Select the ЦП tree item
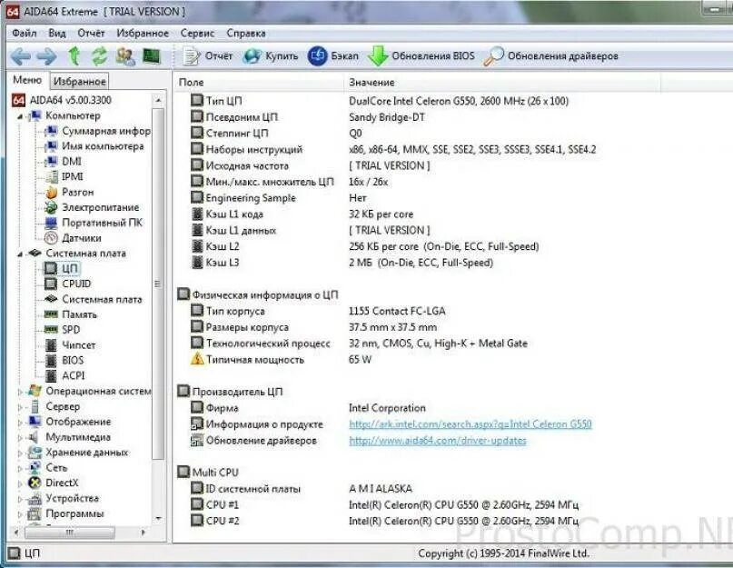This screenshot has width=733, height=568. 61,269
